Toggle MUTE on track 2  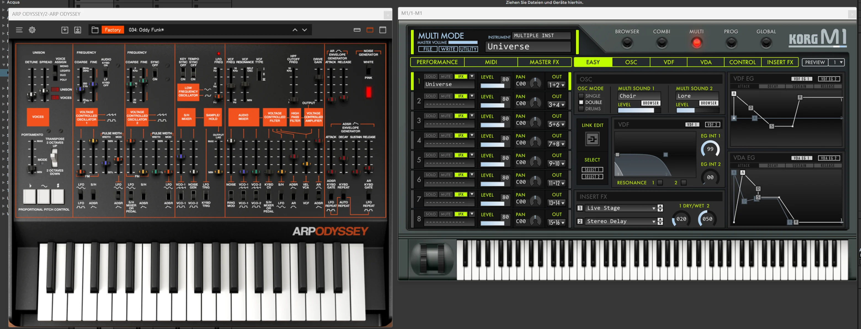(x=445, y=96)
